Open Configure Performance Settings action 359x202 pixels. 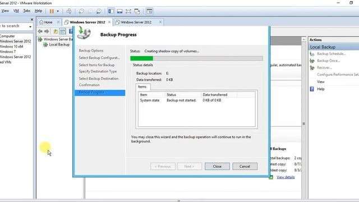338,75
